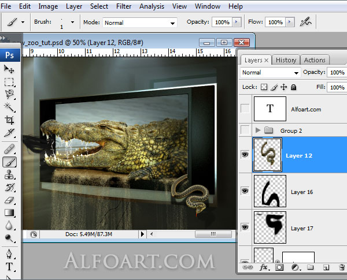Select the Rectangular Marquee tool

[9, 82]
